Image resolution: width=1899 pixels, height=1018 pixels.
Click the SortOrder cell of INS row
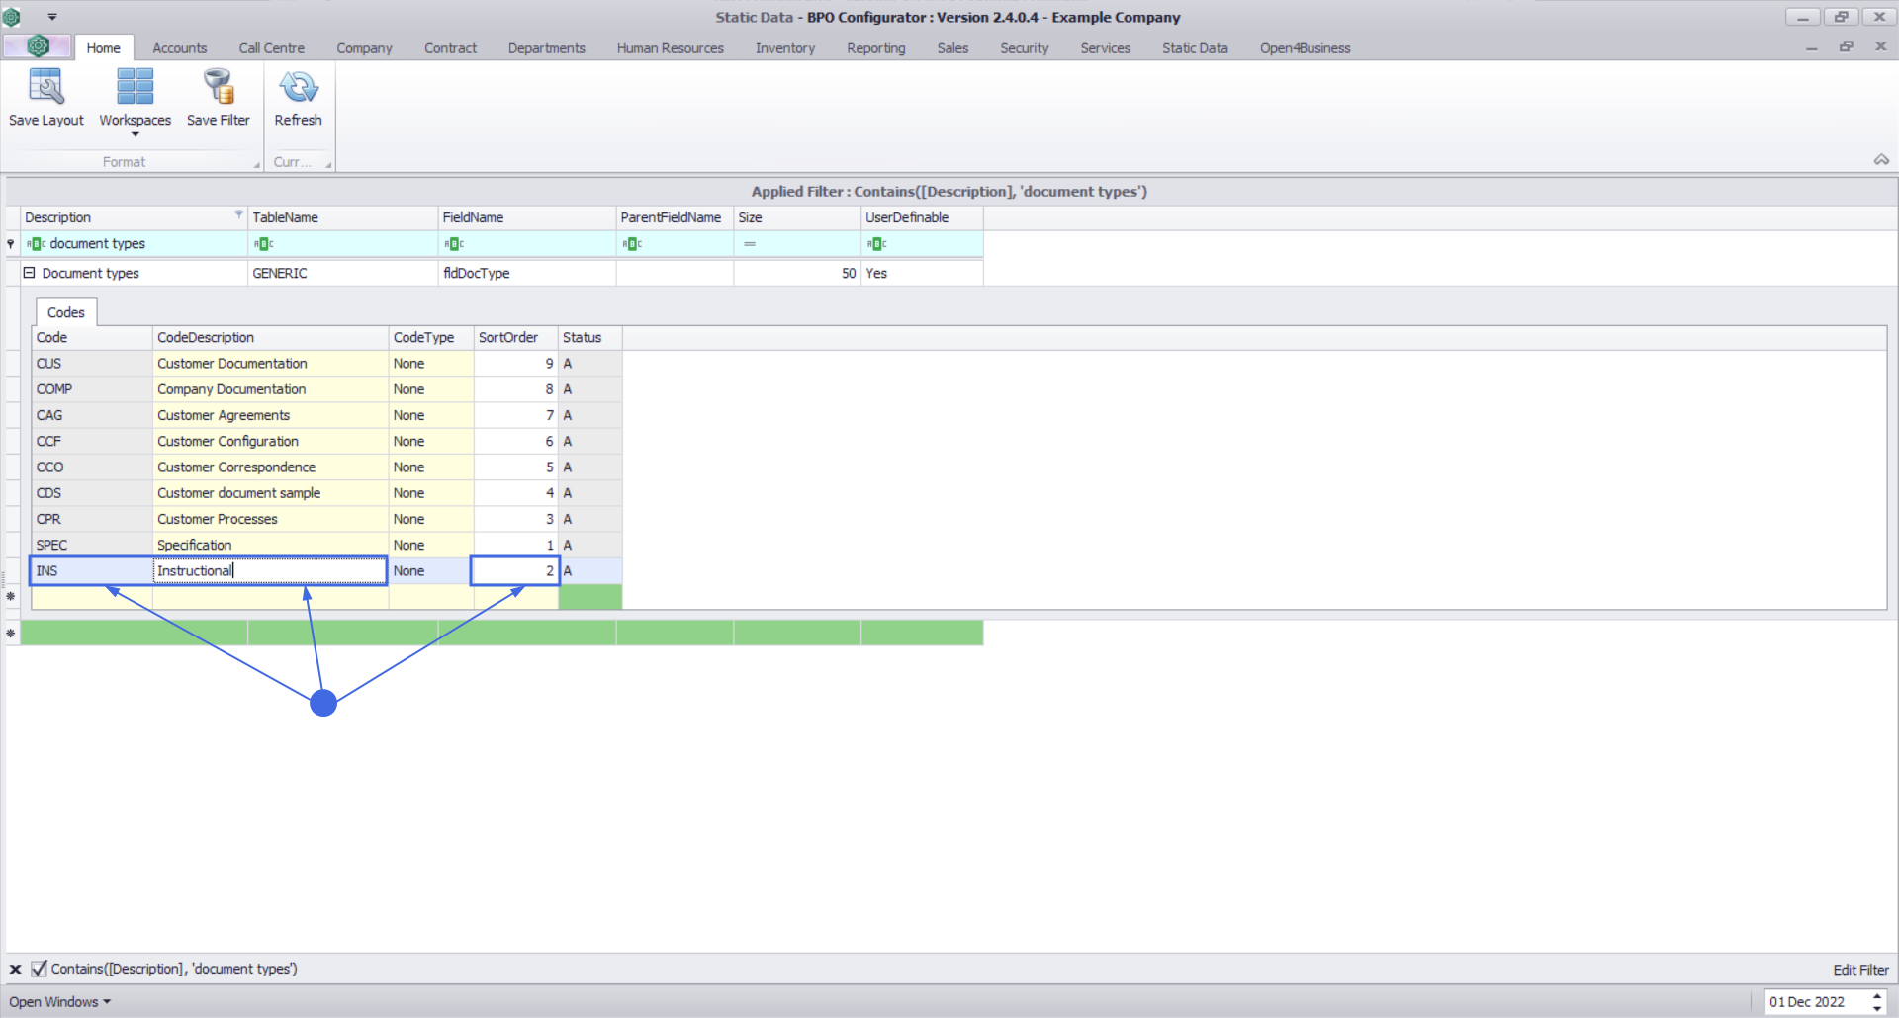(515, 570)
